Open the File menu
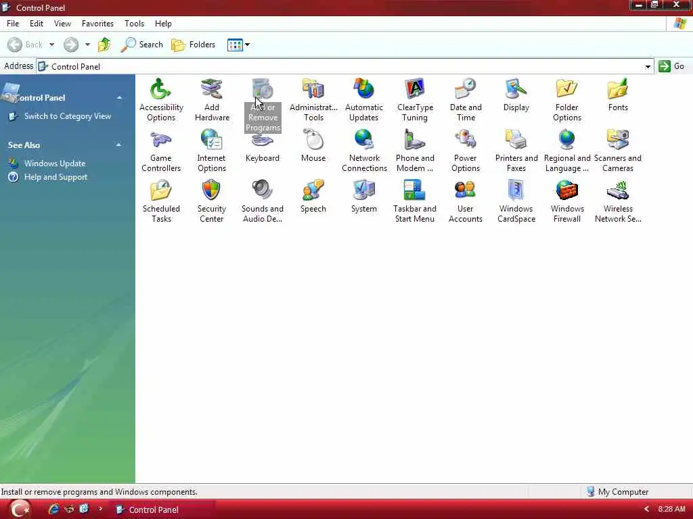The height and width of the screenshot is (519, 693). coord(13,24)
